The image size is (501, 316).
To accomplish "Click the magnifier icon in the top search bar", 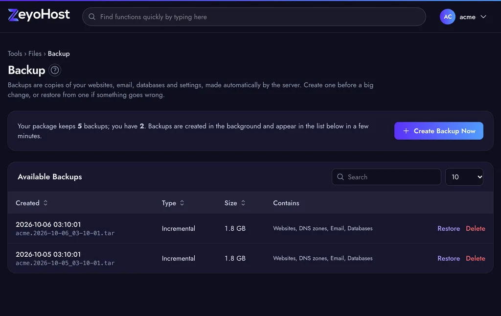I will coord(91,17).
